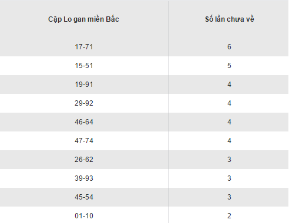Select the 17-71 pair cell

tap(84, 47)
